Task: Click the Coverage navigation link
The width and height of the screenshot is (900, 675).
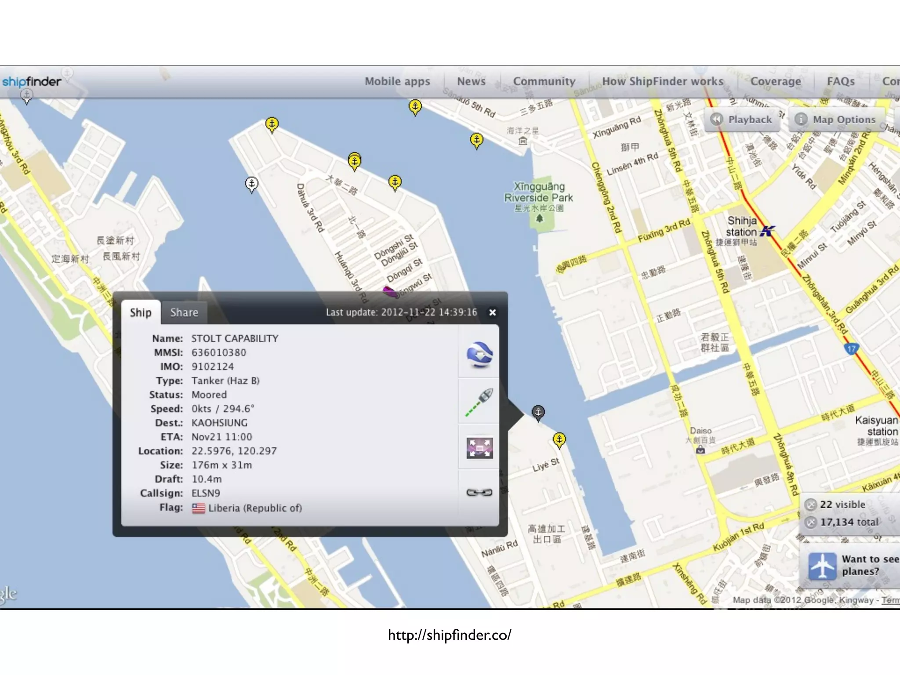Action: pos(775,81)
